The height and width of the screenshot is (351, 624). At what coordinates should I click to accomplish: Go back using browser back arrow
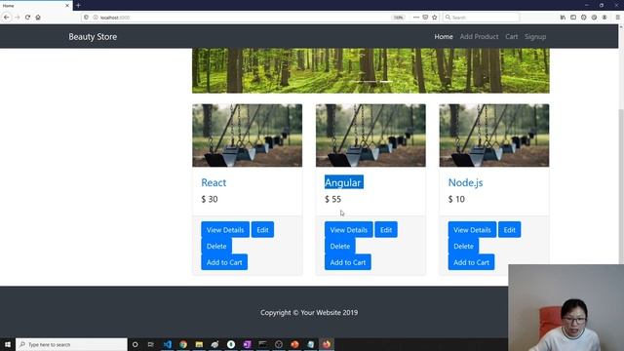coord(7,18)
